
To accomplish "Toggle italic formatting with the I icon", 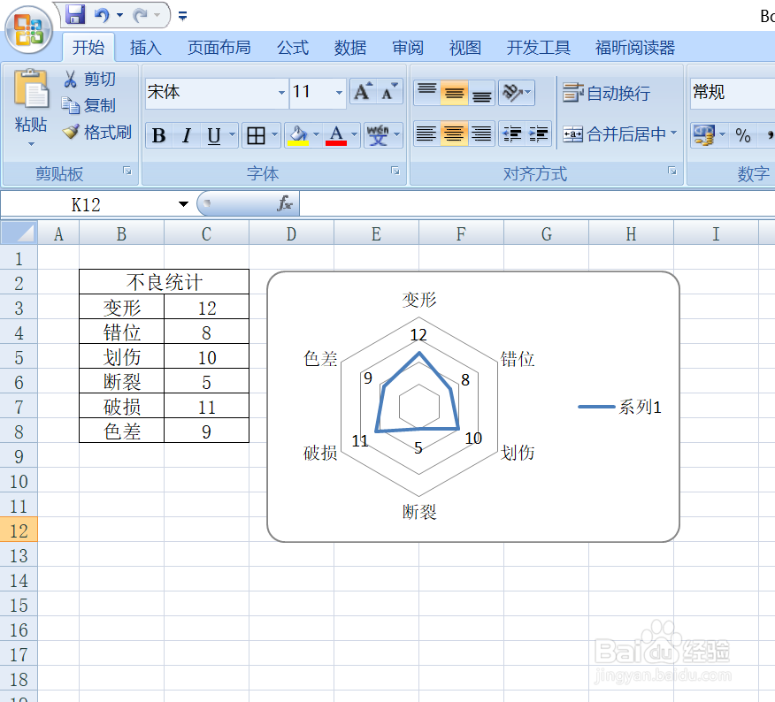I will (x=186, y=135).
